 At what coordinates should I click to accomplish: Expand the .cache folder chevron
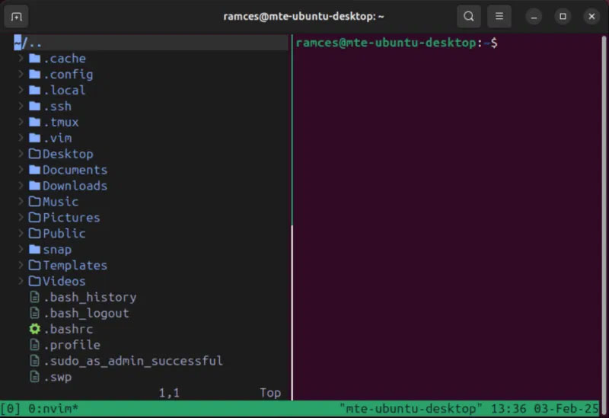(x=21, y=59)
